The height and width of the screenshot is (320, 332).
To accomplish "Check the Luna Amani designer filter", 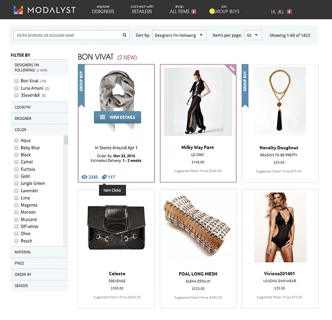I will [x=16, y=88].
